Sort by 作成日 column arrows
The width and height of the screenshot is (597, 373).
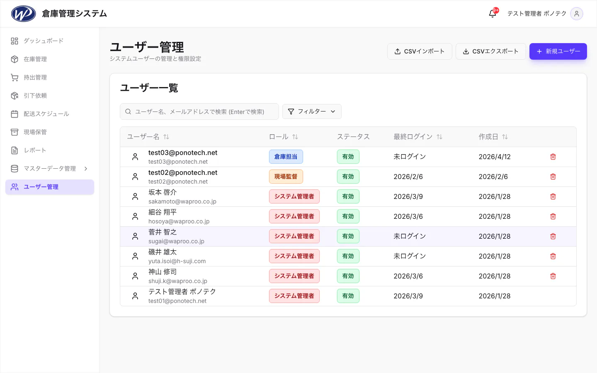[x=505, y=137]
